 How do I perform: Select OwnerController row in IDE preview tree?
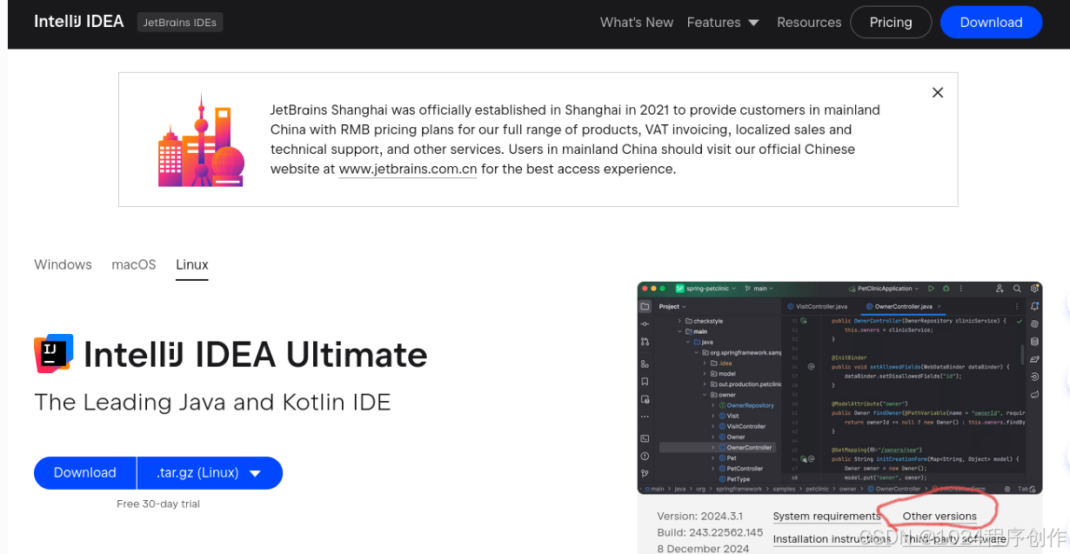718,447
